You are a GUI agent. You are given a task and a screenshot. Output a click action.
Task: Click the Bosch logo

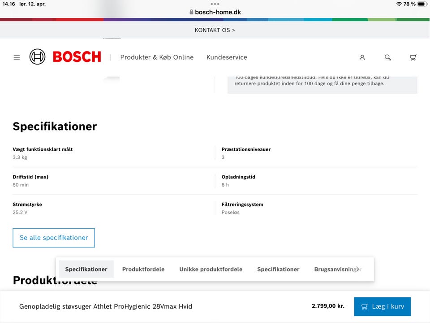click(x=65, y=57)
